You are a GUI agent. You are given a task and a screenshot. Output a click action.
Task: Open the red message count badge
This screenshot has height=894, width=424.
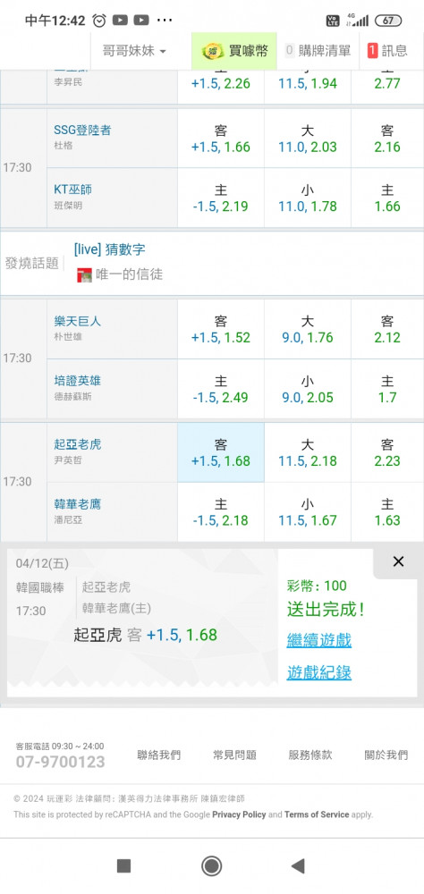click(x=373, y=51)
